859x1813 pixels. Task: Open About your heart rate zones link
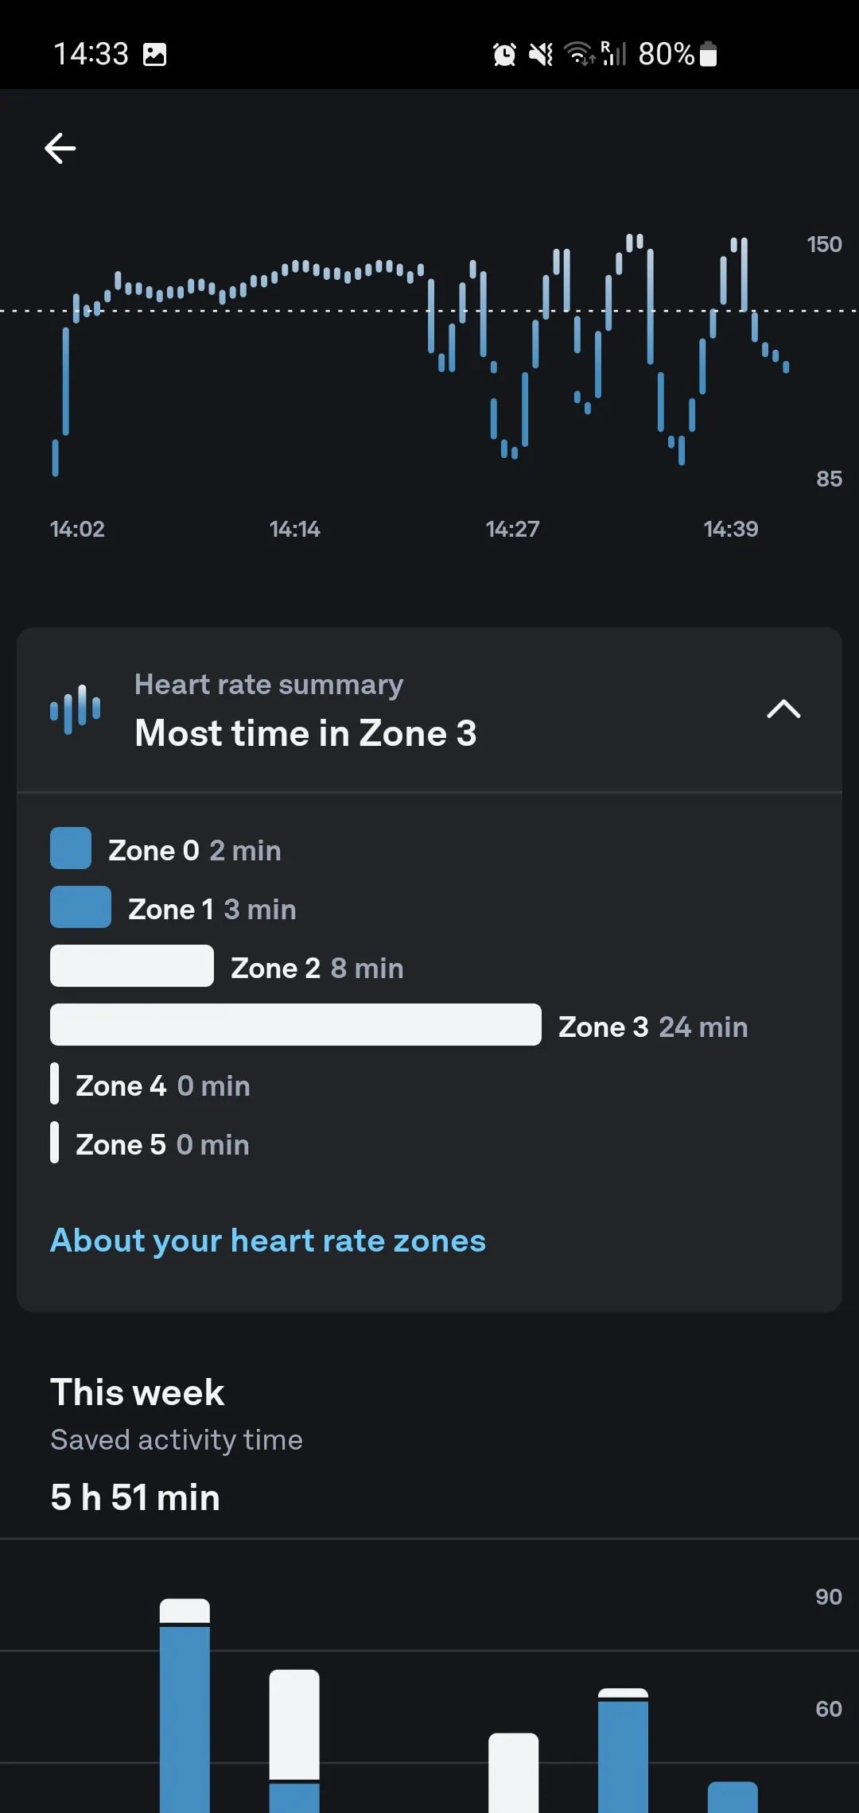(268, 1240)
